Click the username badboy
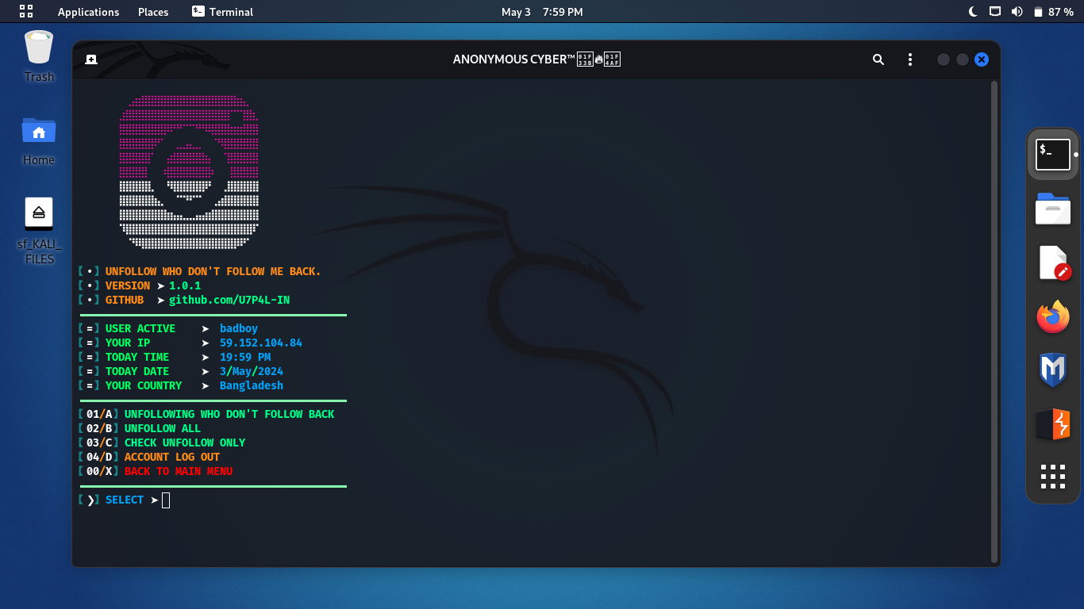 (x=239, y=328)
